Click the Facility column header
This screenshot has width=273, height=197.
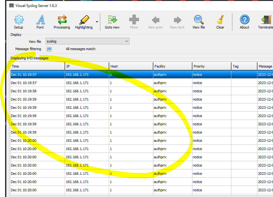172,66
